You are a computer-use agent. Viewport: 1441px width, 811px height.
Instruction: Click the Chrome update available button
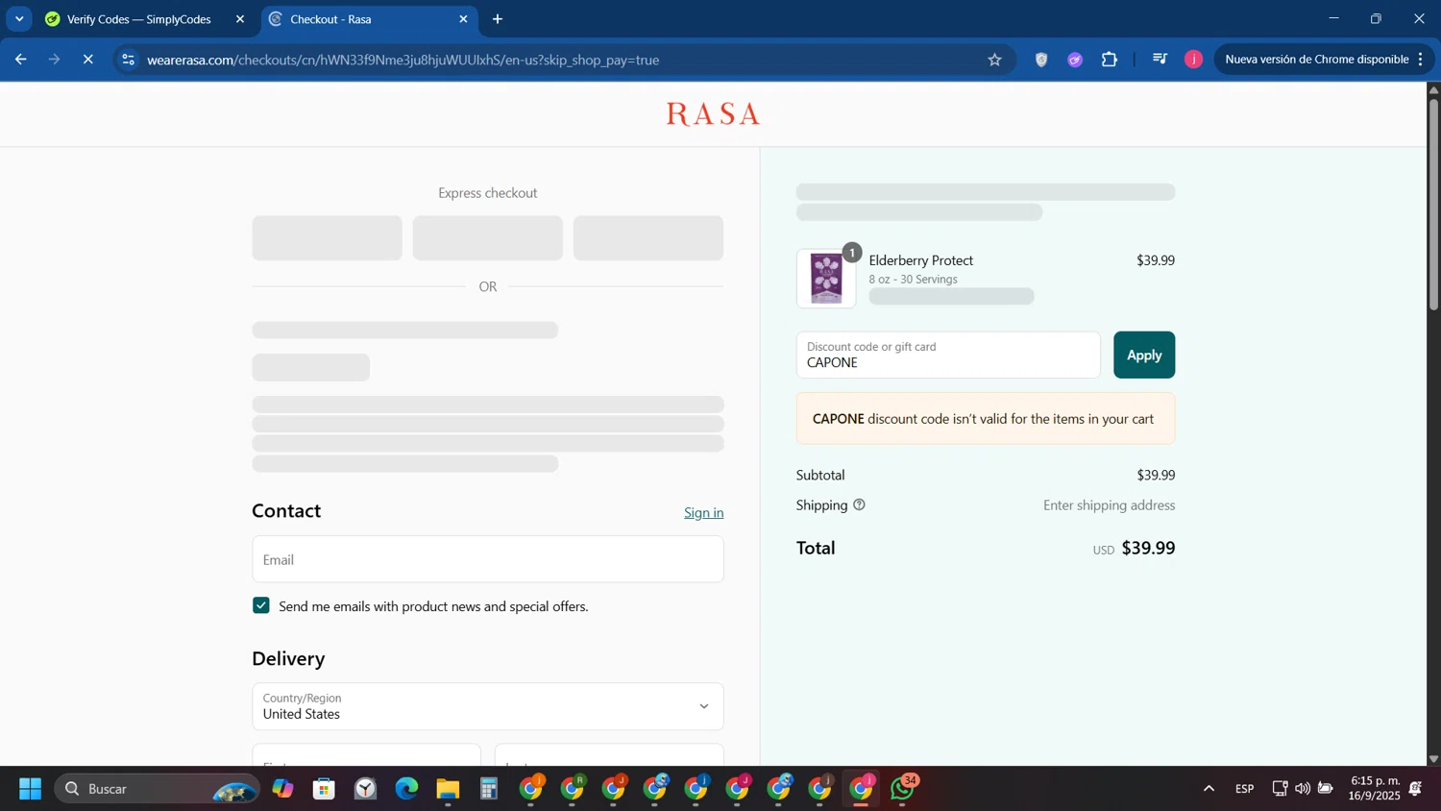[1317, 60]
